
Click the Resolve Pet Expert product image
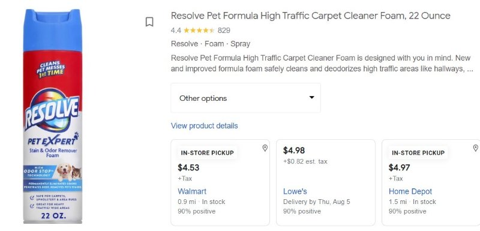click(x=53, y=116)
